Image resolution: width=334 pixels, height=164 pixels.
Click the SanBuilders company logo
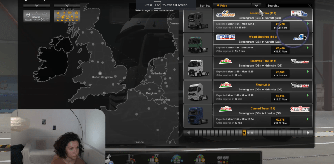coord(225,14)
